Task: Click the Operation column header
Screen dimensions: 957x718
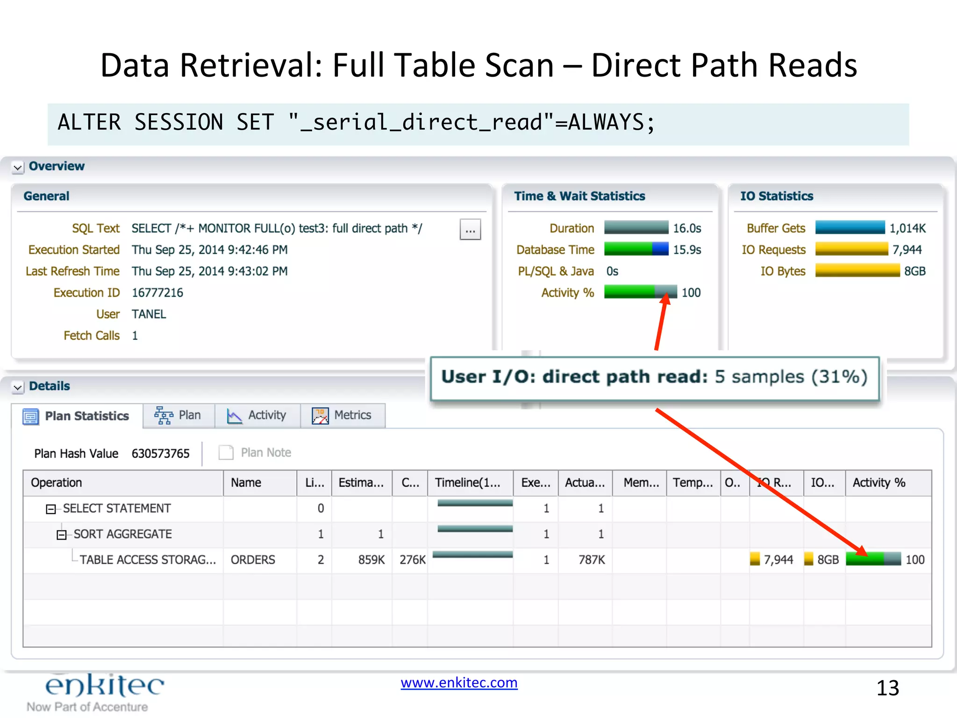Action: pos(123,483)
